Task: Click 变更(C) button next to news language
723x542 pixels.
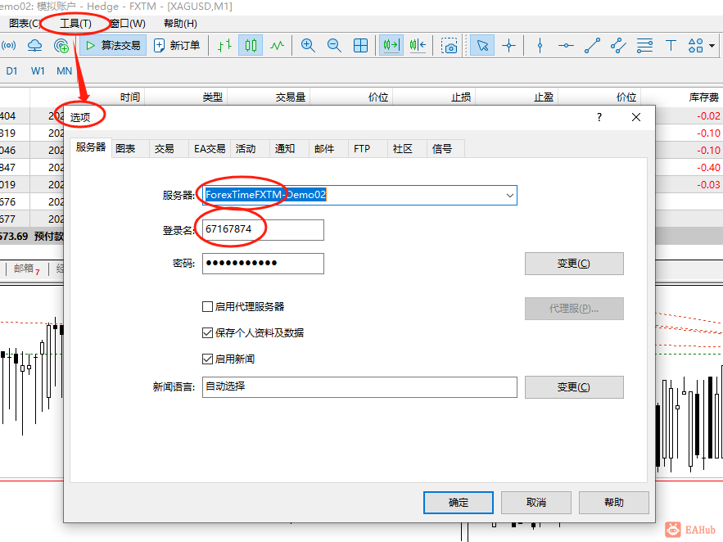Action: (574, 387)
